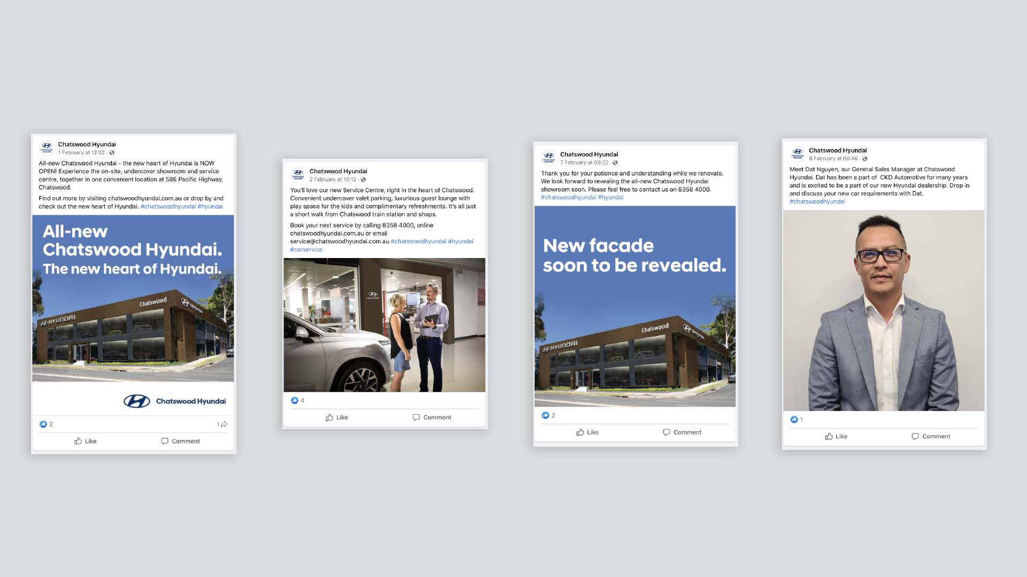Click #carservice hashtag in Service Centre post
Screen dimensions: 1027x577
coord(306,249)
